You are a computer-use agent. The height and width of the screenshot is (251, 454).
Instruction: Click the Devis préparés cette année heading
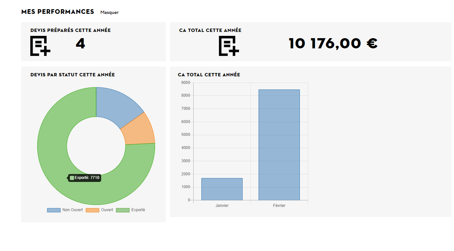tap(70, 30)
